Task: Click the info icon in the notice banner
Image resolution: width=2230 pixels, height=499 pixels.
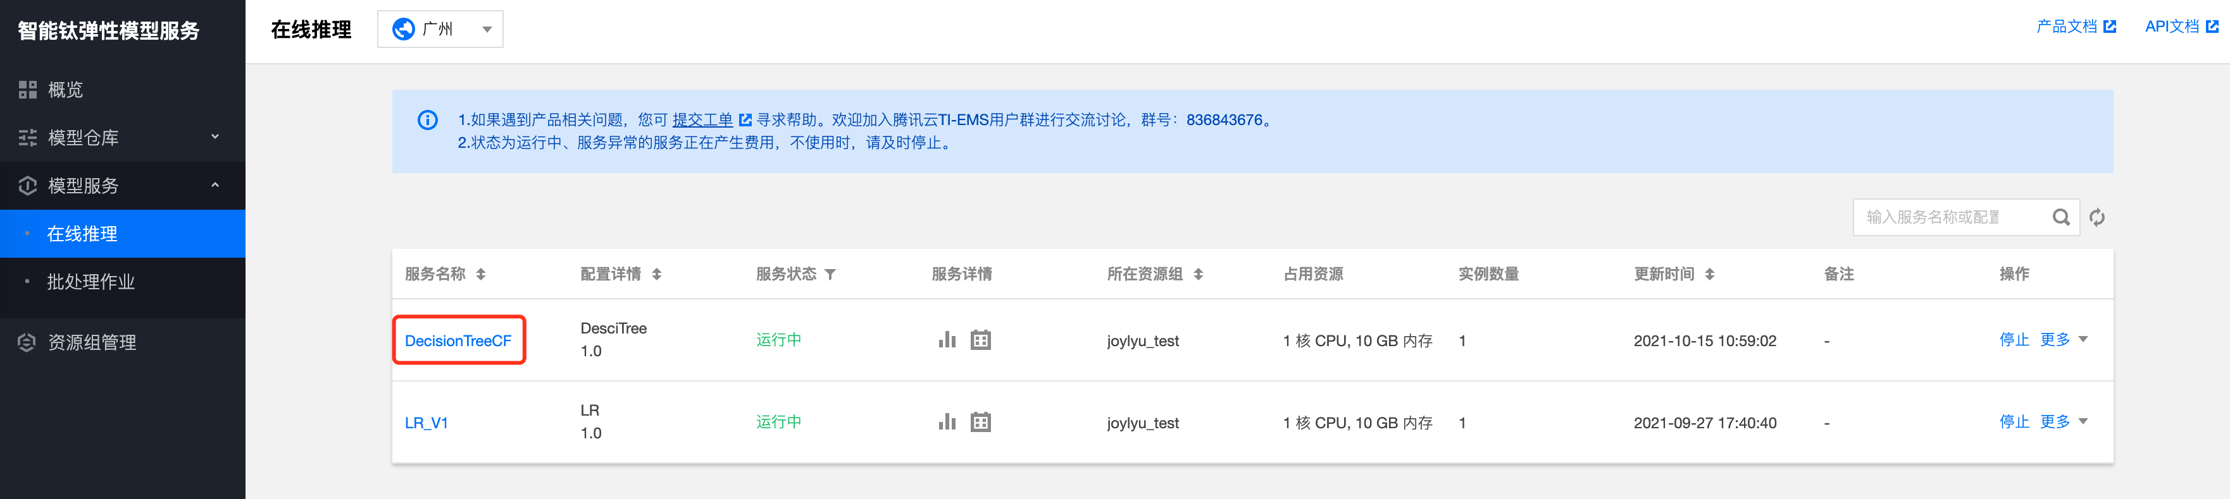Action: (x=428, y=120)
